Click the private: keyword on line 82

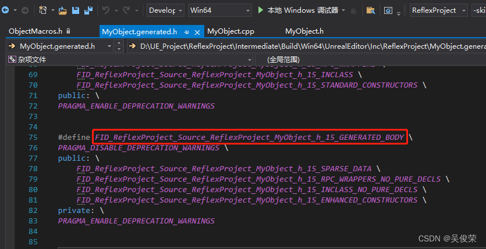coord(74,210)
